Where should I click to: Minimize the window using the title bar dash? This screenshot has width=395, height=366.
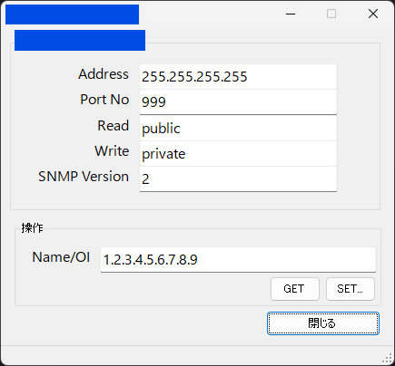pos(291,14)
